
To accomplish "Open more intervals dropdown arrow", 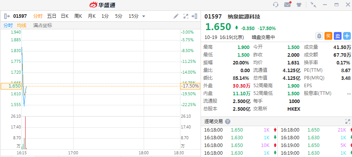I will [144, 16].
